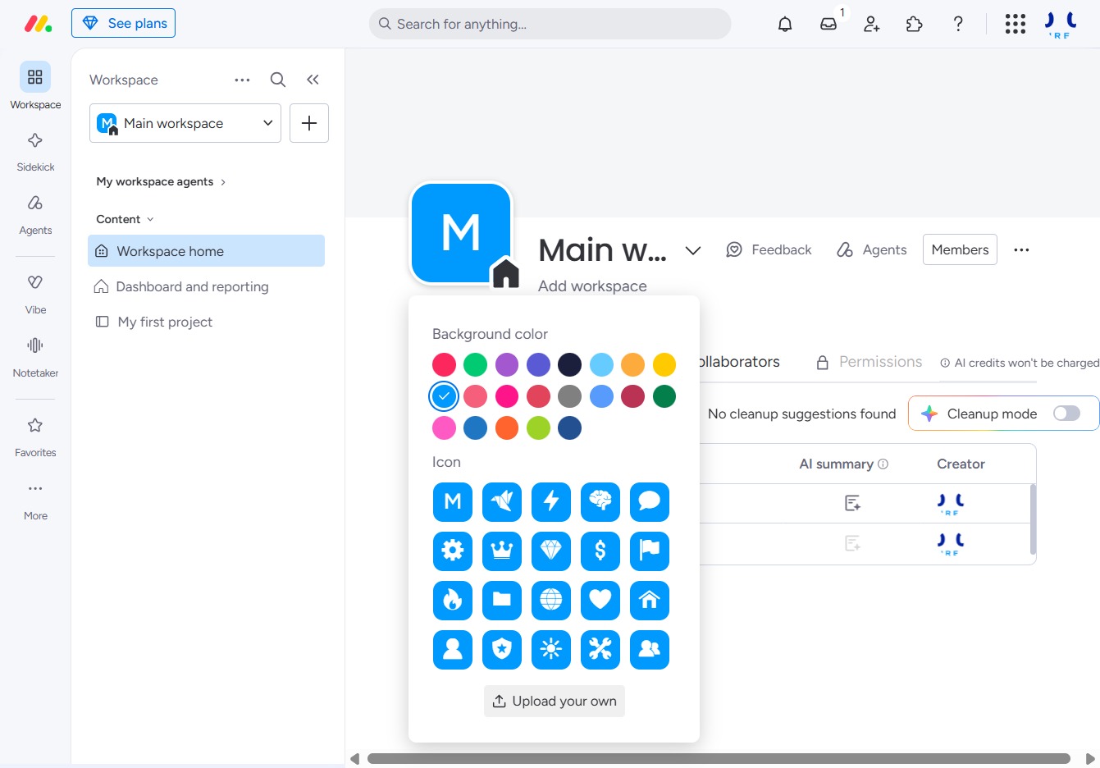Choose the two people workspace icon
1100x768 pixels.
point(650,649)
